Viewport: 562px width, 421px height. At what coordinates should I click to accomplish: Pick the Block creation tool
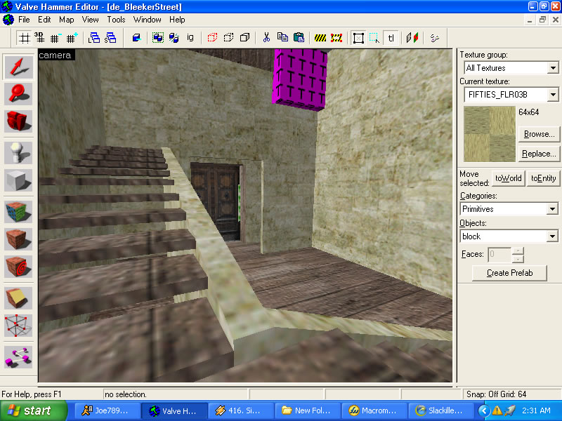click(18, 179)
